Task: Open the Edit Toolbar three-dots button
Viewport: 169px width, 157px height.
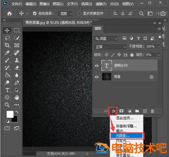Action: (17, 105)
